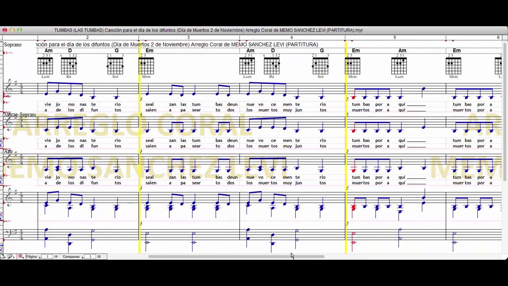Click the Página page number field
The width and height of the screenshot is (508, 286).
(x=47, y=257)
